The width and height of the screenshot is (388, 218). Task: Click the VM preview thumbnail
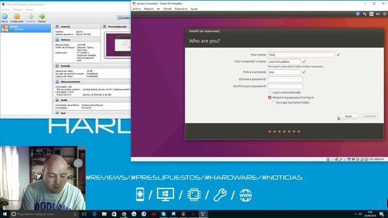(118, 45)
